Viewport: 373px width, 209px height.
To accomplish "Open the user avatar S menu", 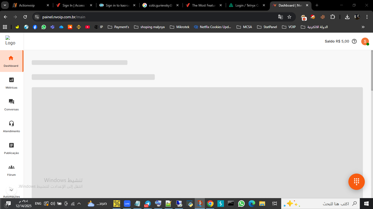I will click(x=365, y=41).
